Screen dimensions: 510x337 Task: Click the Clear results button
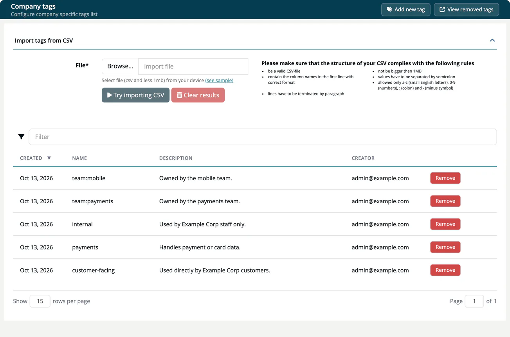(198, 95)
